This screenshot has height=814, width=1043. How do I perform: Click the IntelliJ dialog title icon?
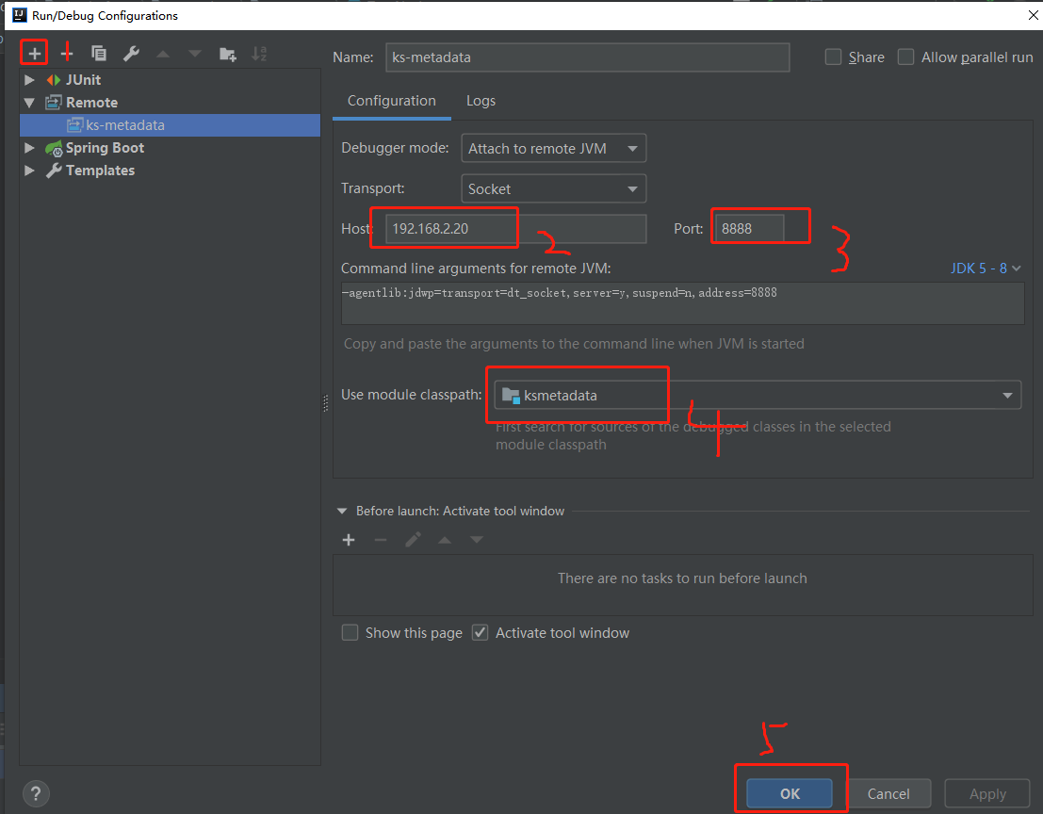(x=20, y=15)
